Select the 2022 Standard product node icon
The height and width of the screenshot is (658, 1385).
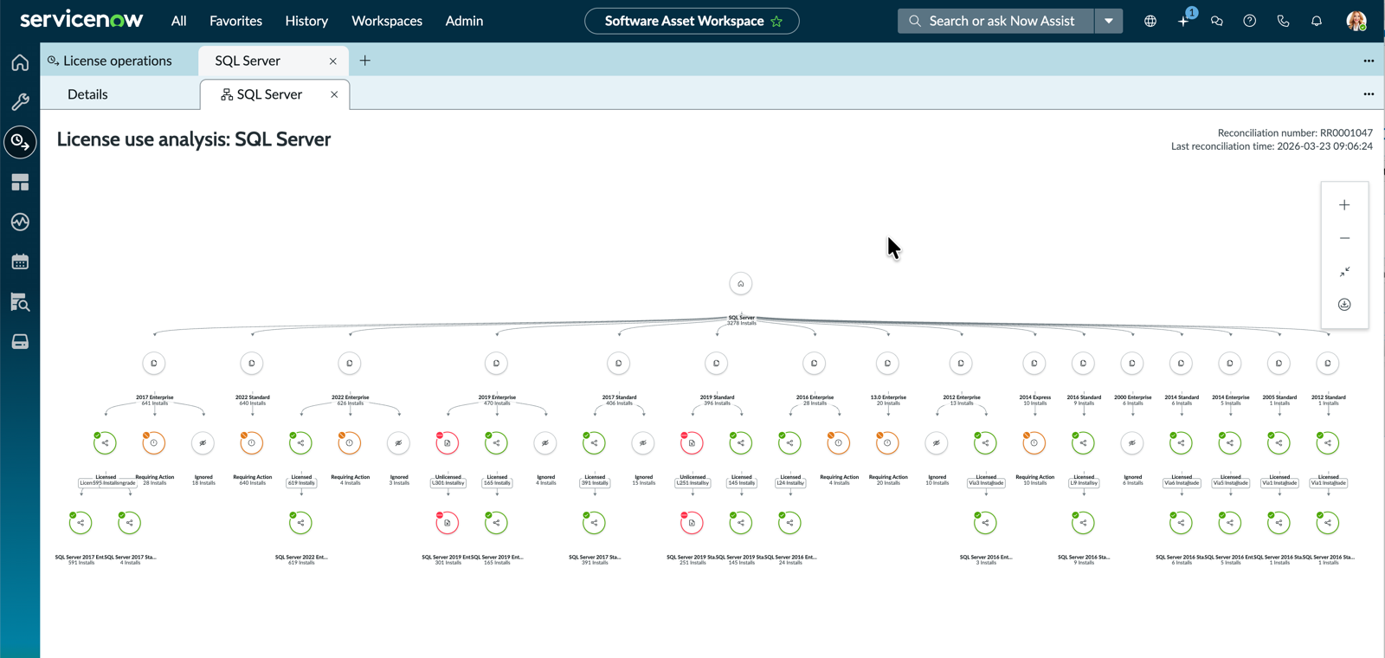point(252,364)
